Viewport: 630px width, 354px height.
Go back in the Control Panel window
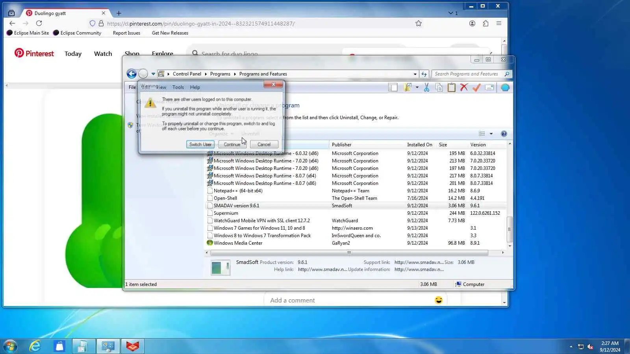tap(132, 74)
